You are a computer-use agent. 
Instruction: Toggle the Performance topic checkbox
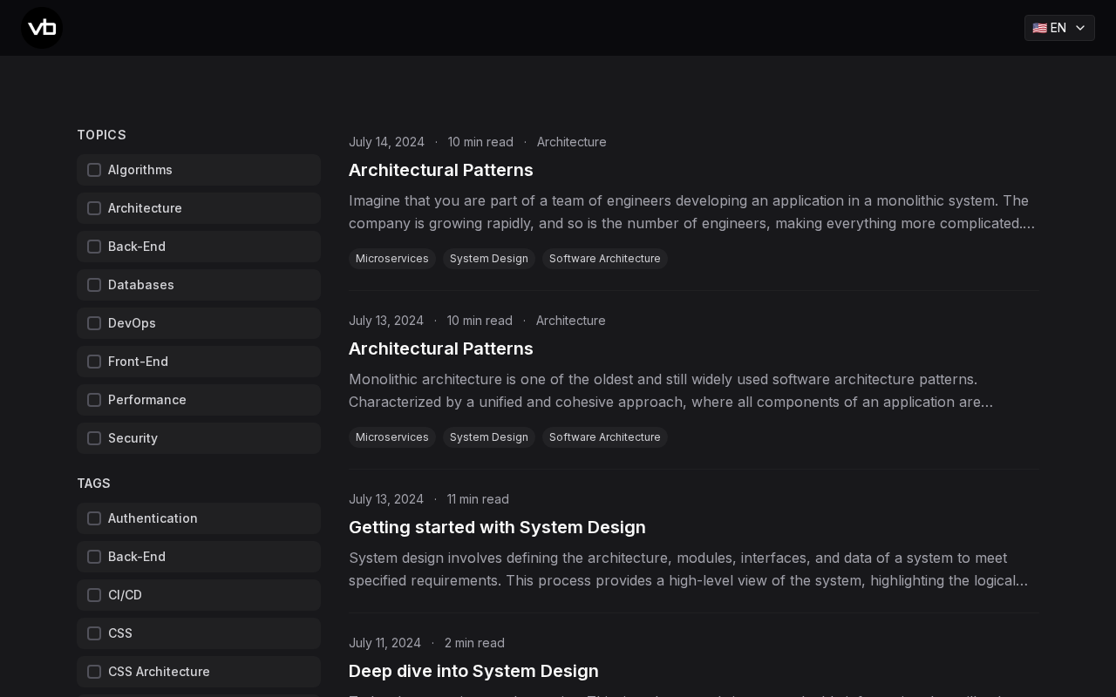click(94, 400)
